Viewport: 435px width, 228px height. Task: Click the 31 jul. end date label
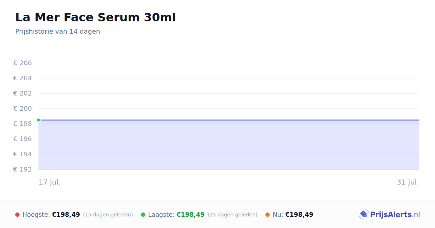(408, 182)
